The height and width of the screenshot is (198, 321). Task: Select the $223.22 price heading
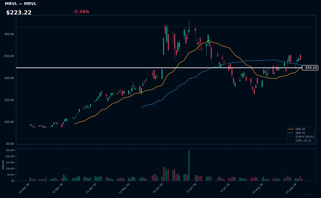[x=19, y=13]
